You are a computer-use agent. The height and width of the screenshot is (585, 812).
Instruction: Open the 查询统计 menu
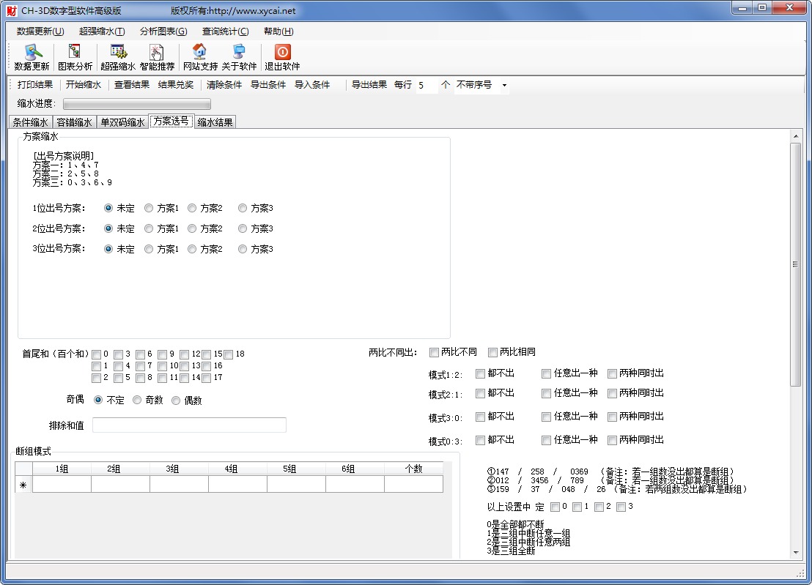point(224,31)
